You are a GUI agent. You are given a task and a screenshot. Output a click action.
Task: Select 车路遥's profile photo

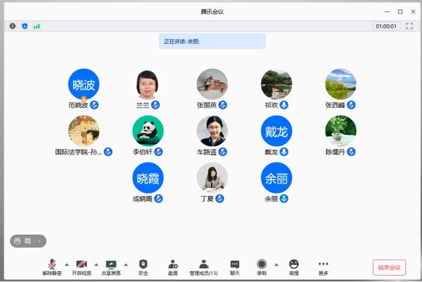[x=212, y=131]
